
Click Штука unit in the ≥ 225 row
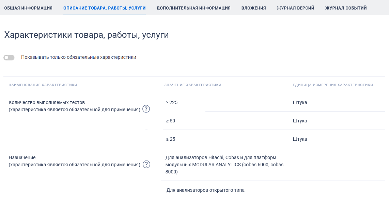point(300,102)
